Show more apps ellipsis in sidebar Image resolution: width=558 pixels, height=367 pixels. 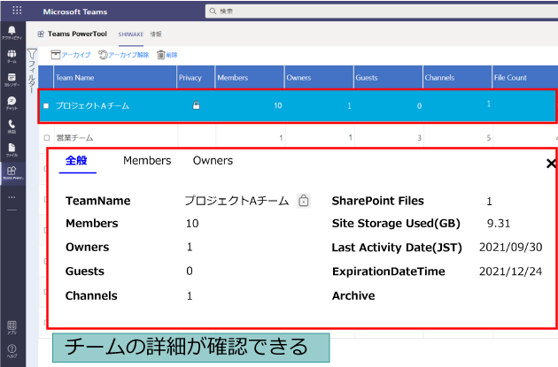[12, 197]
